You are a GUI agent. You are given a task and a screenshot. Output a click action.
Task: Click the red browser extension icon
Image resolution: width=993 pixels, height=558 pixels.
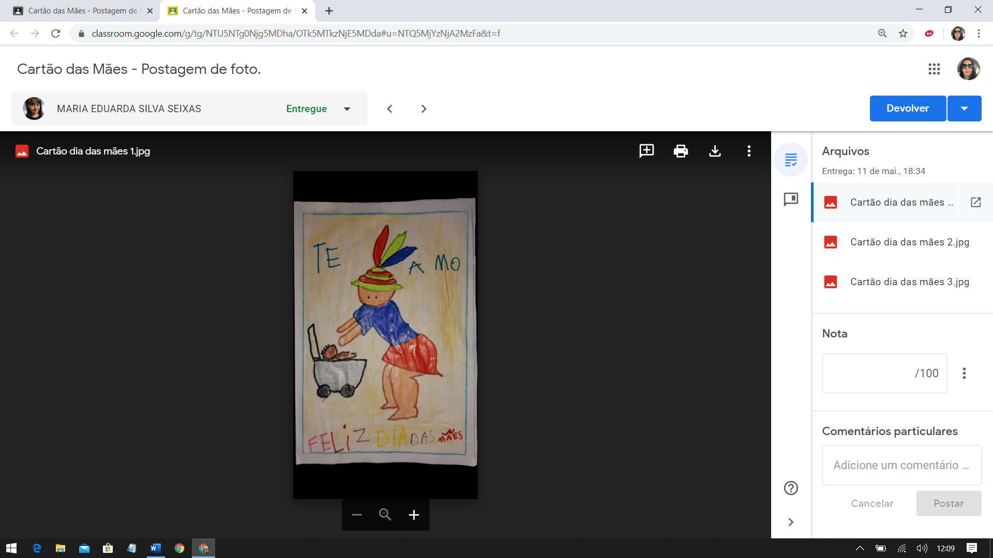[x=929, y=34]
